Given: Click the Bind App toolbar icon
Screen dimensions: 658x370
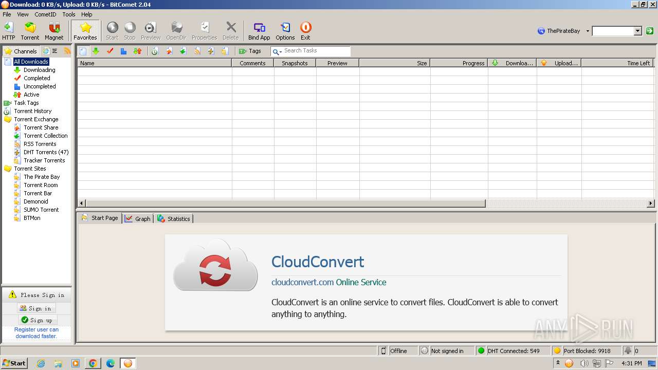Looking at the screenshot, I should click(259, 31).
